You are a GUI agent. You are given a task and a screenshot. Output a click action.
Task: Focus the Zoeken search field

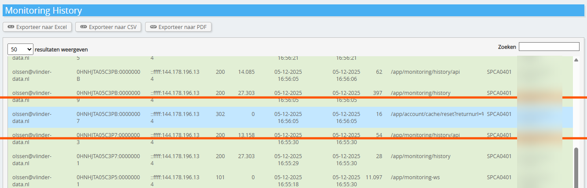549,47
